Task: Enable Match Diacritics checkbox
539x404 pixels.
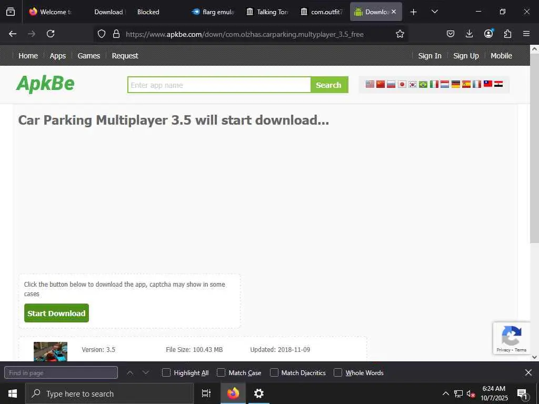Action: [274, 372]
